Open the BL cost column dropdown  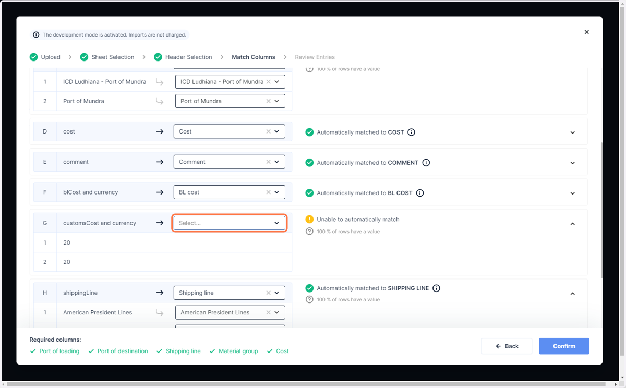[x=277, y=192]
